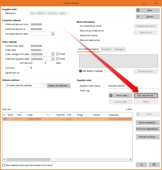Click Display the address button

pos(59,86)
